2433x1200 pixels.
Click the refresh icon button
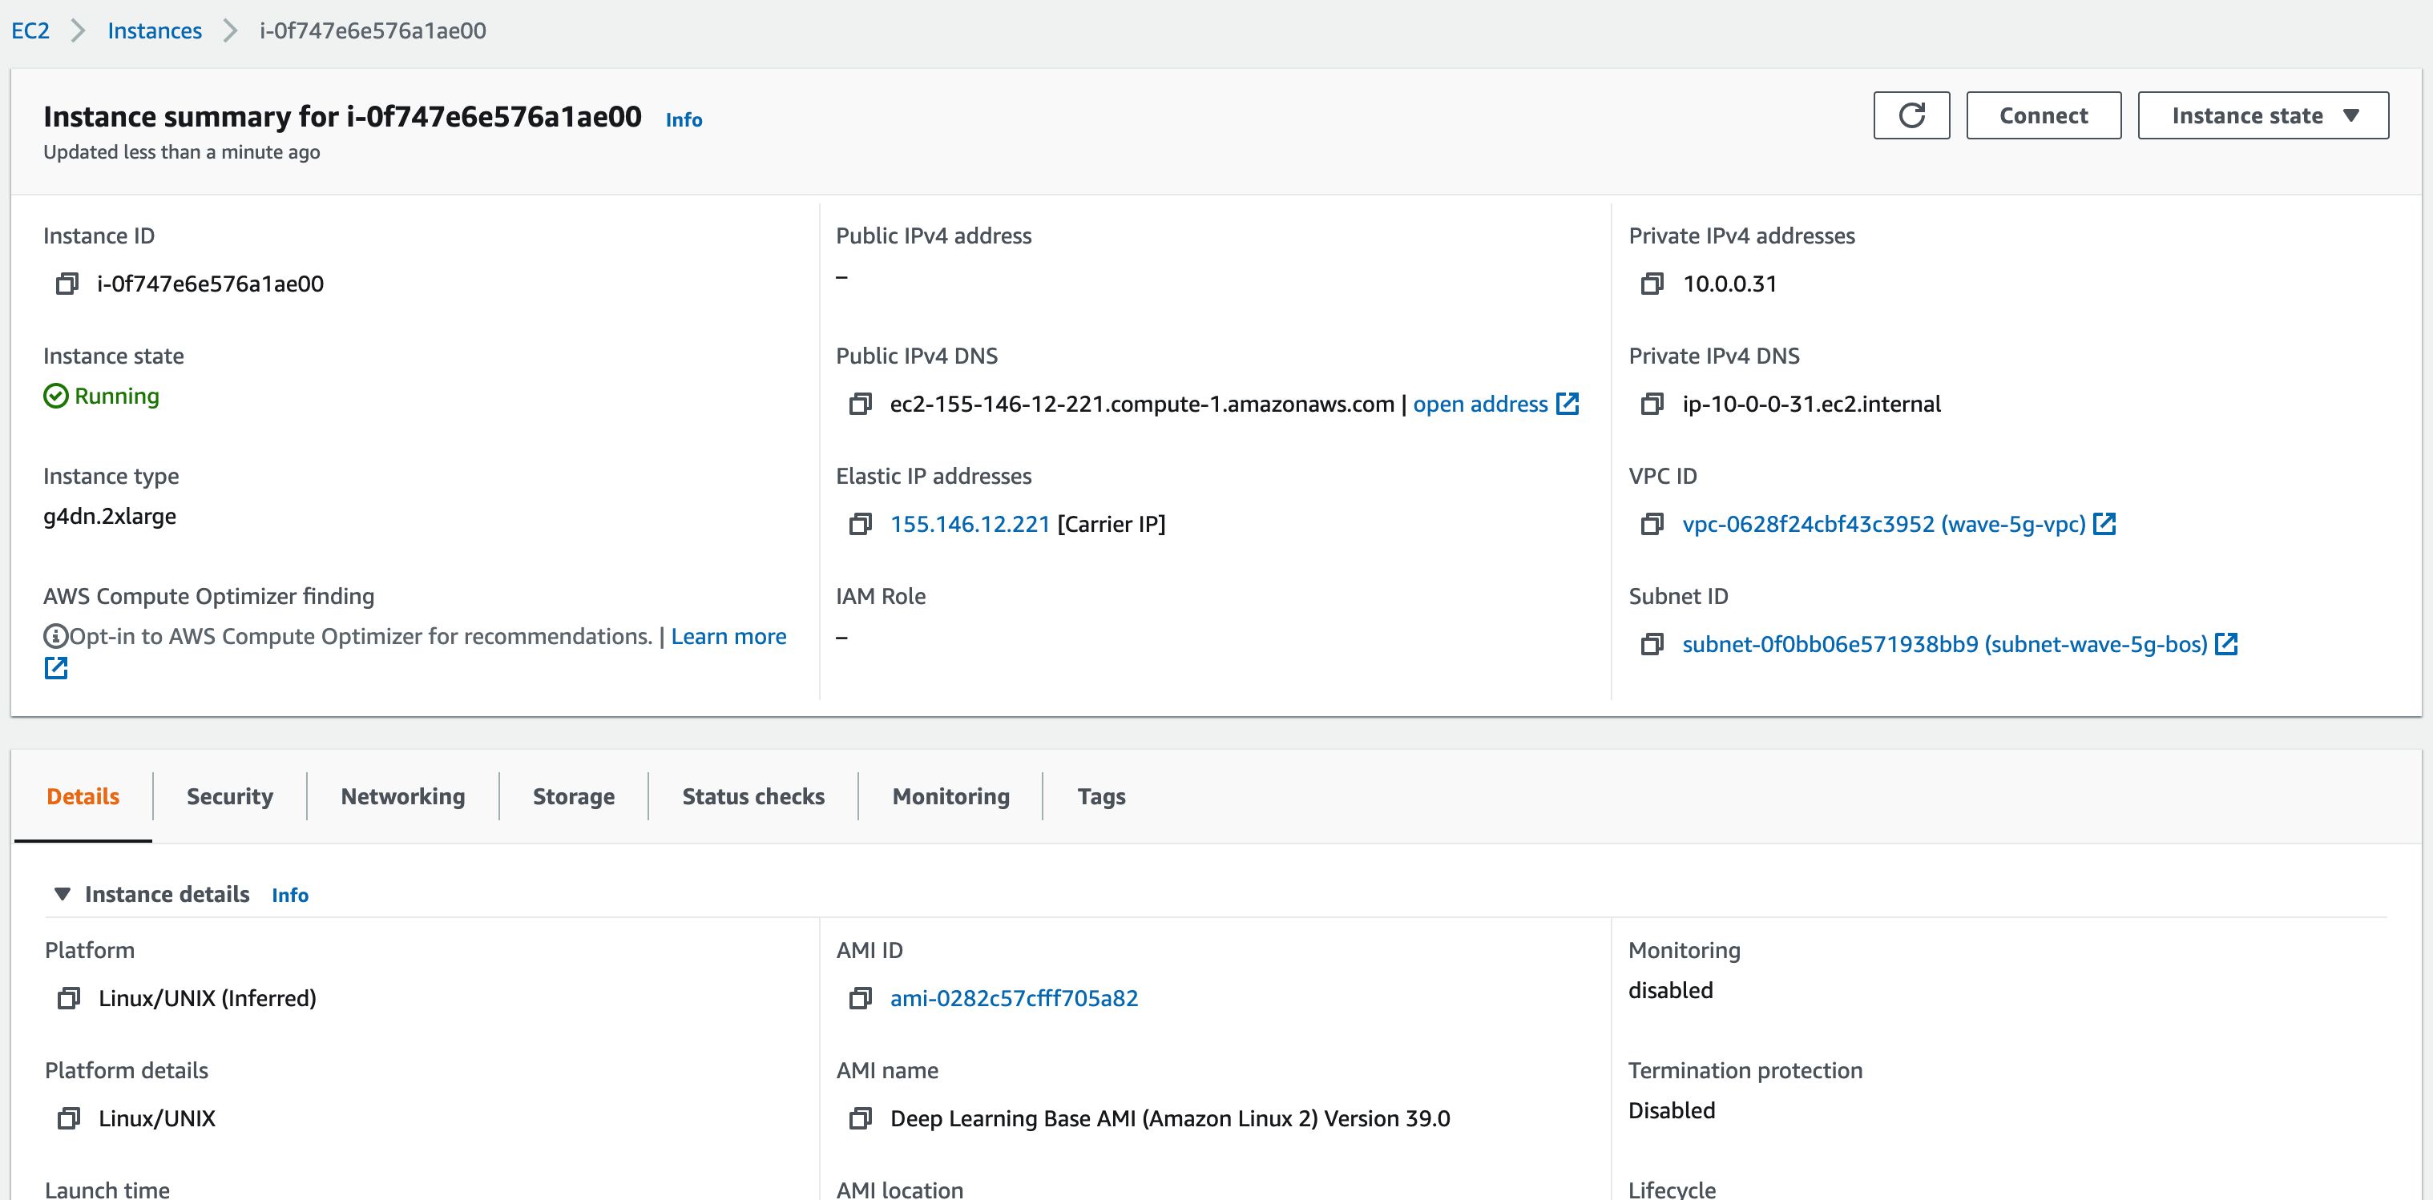[1910, 115]
